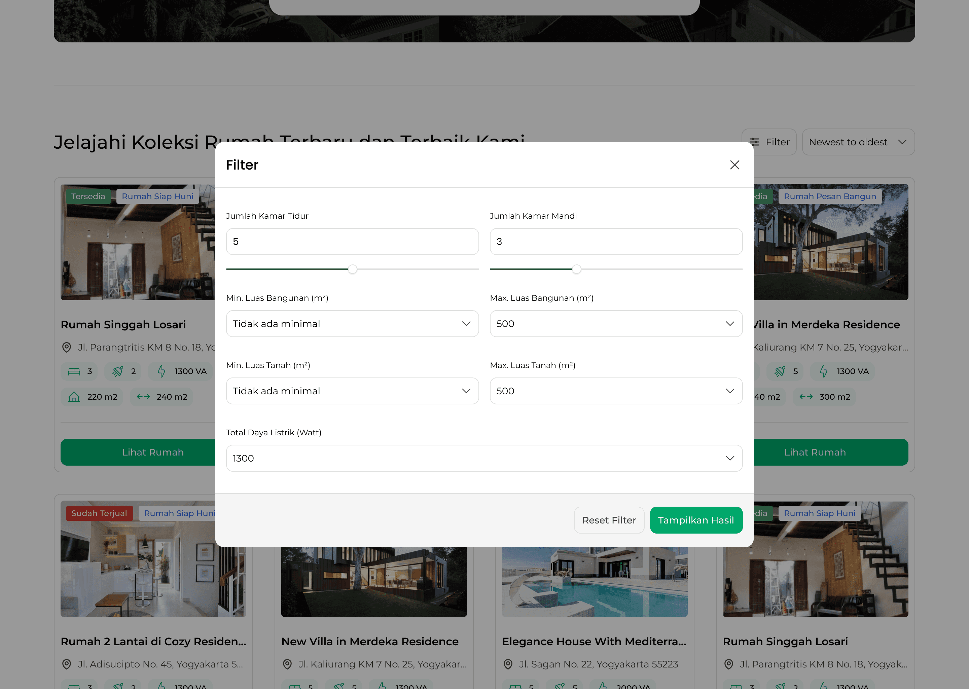Open Max. Luas Bangunan dropdown
The height and width of the screenshot is (689, 969).
[x=616, y=324]
